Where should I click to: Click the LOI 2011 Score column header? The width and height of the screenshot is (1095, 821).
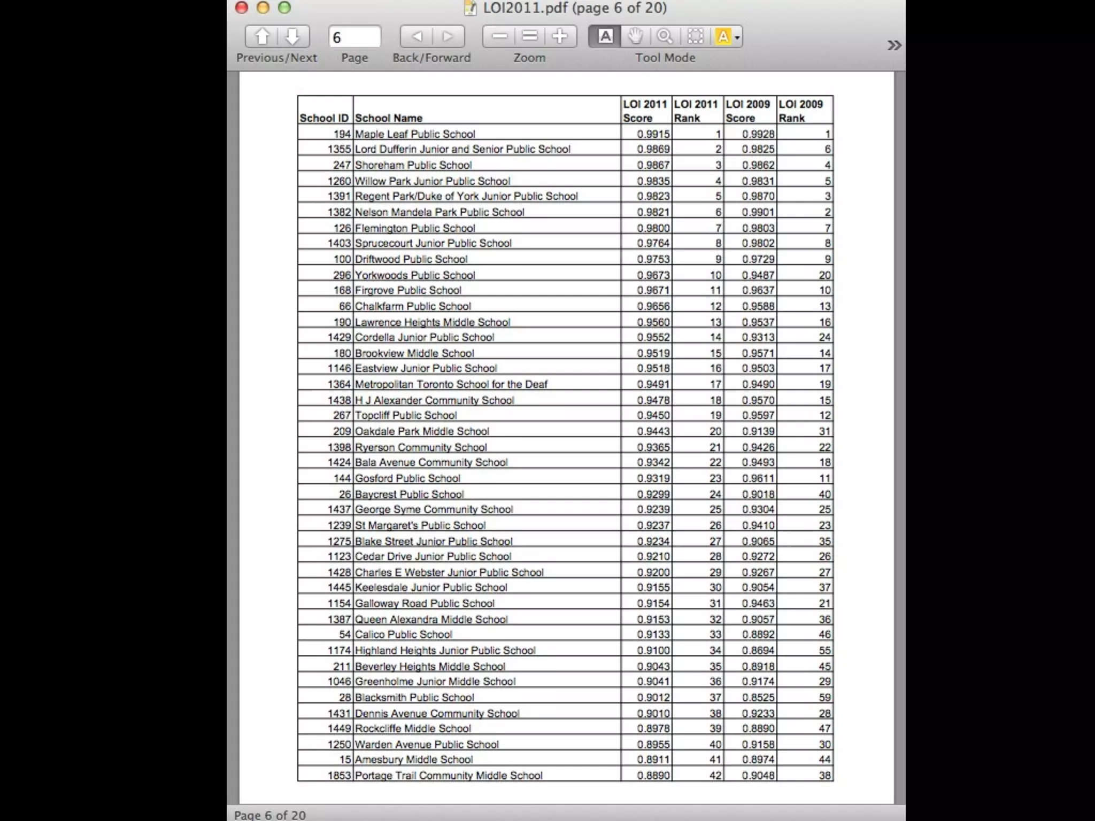tap(645, 111)
